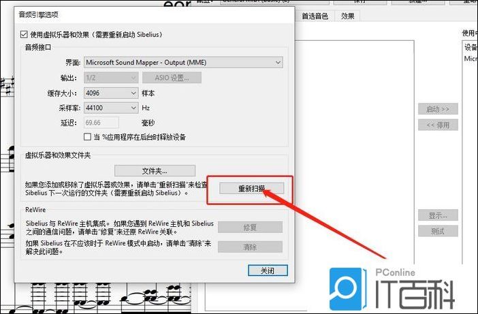Click the 测试 test button
The image size is (478, 314).
point(437,231)
